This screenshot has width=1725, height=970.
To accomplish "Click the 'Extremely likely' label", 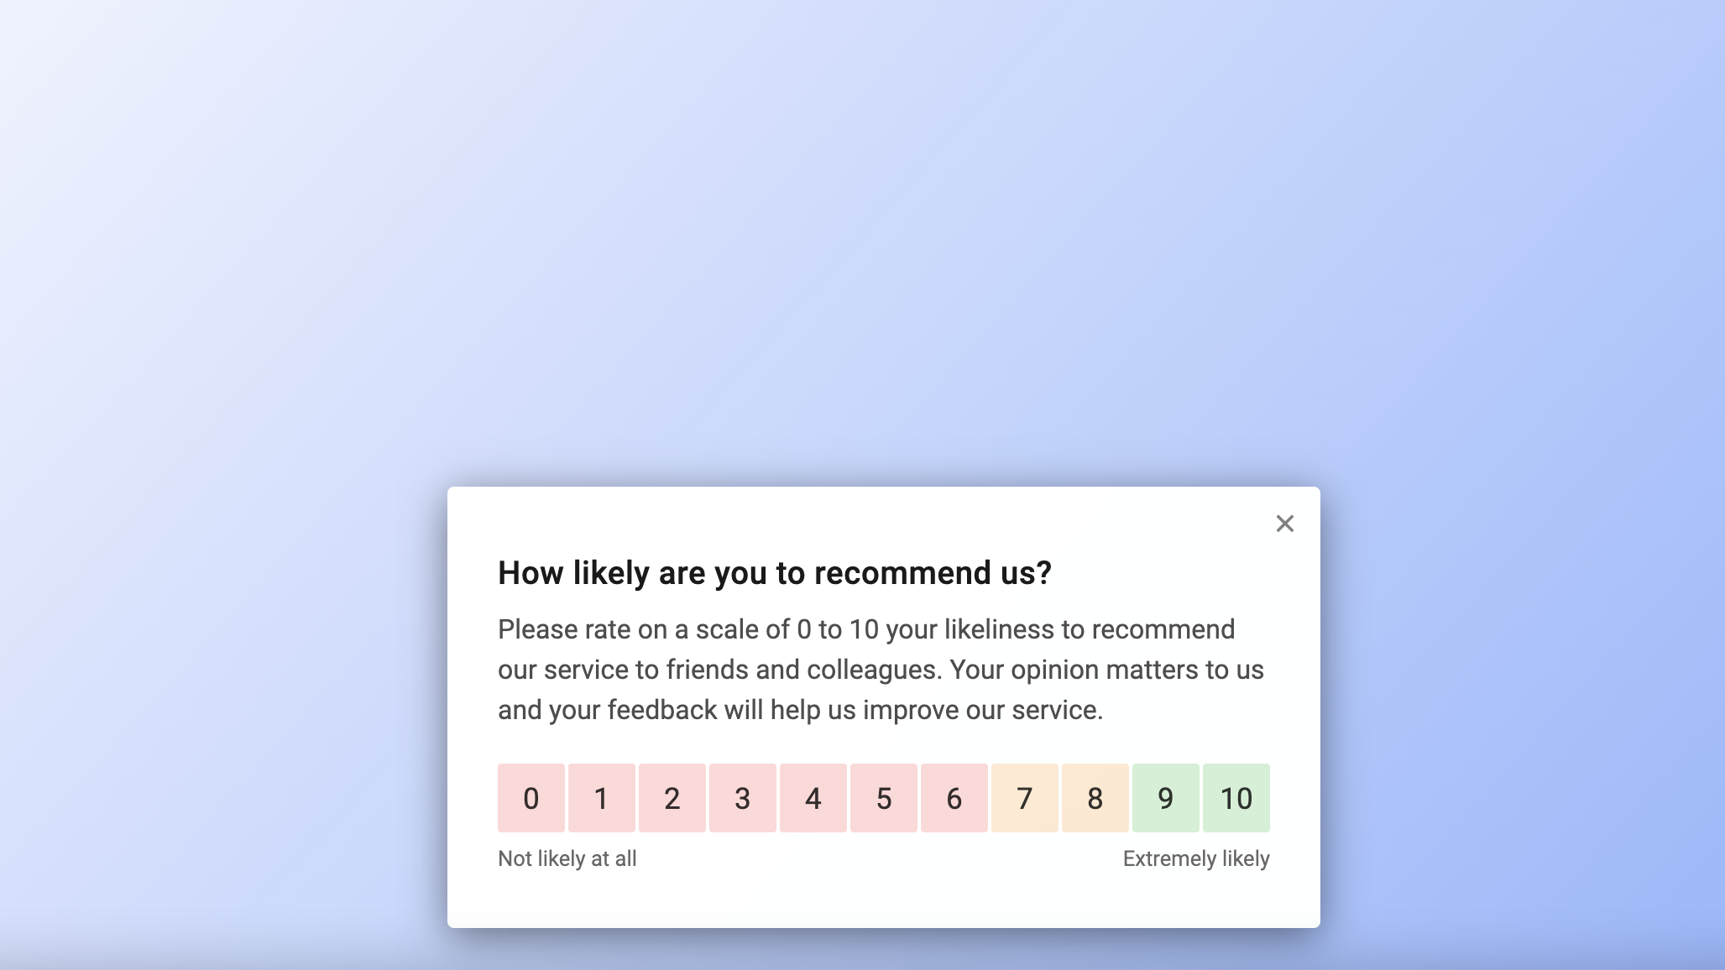I will [1196, 858].
